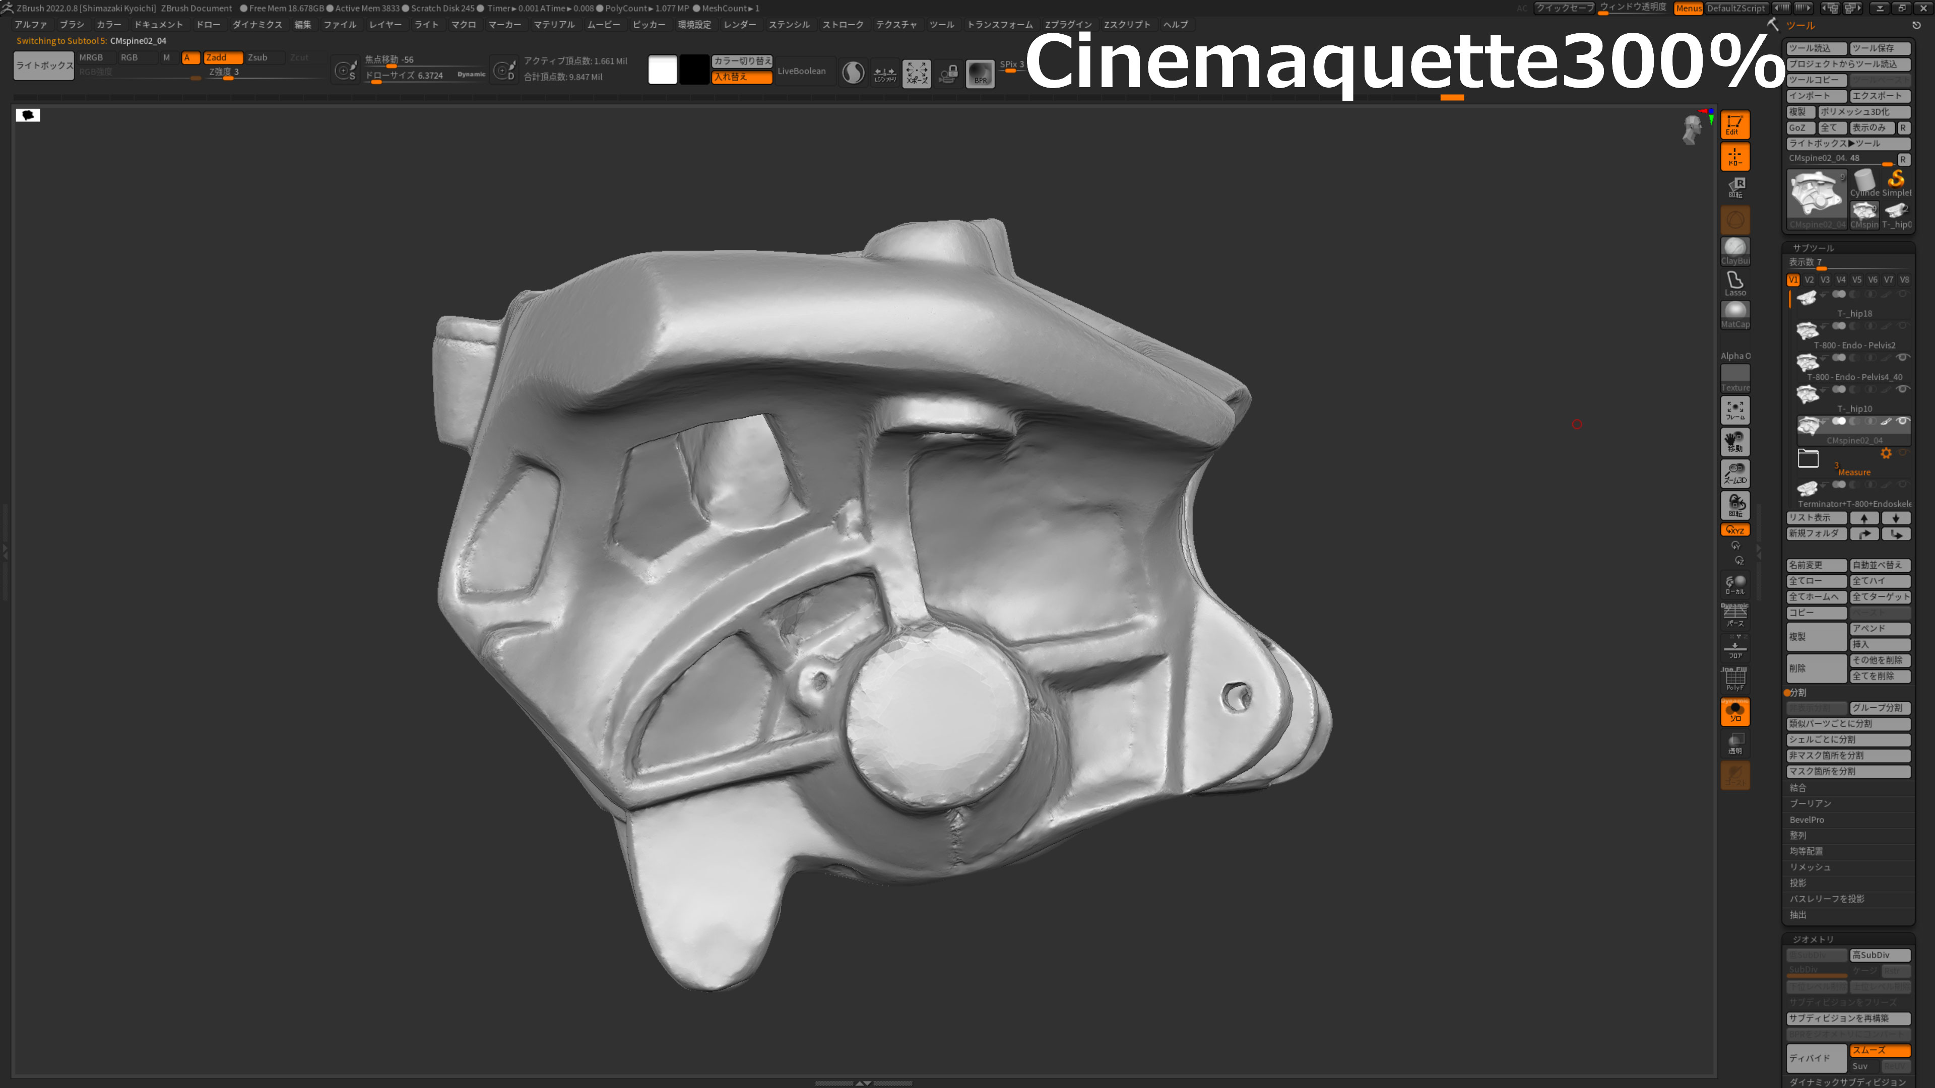Image resolution: width=1935 pixels, height=1088 pixels.
Task: Toggle XYZ rotation mode
Action: click(x=1734, y=530)
